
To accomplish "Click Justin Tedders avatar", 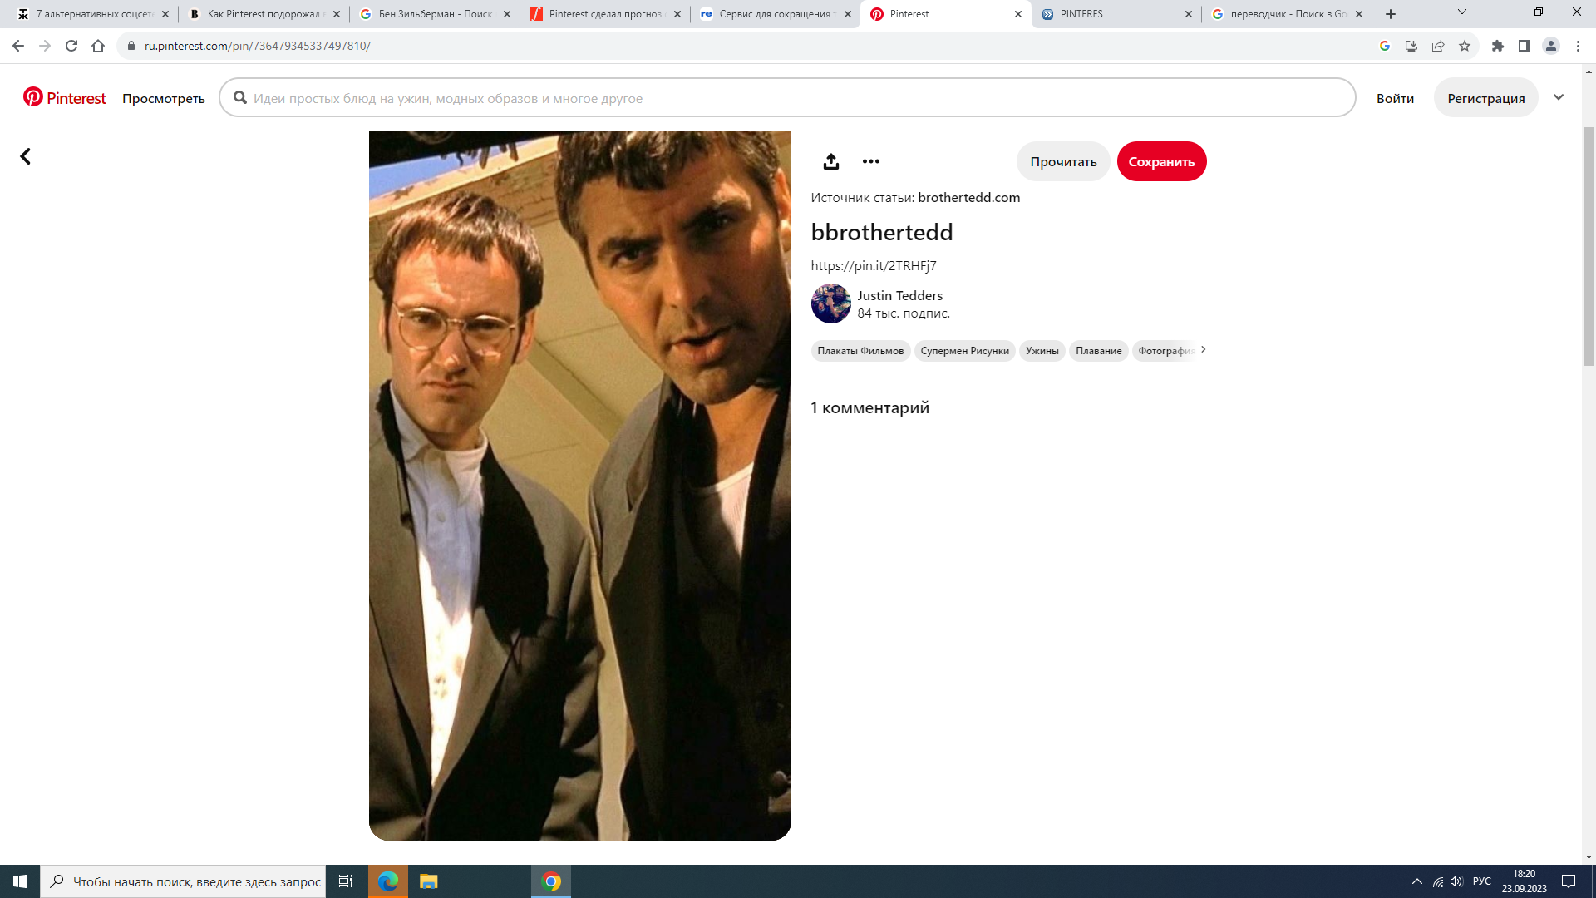I will pyautogui.click(x=830, y=303).
